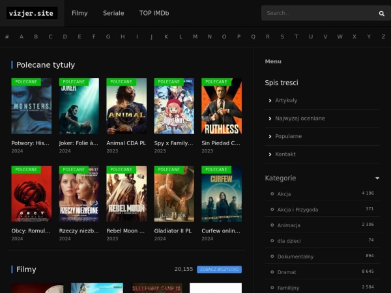Click the '4 196' count beside Akcja
This screenshot has width=391, height=293.
coord(368,193)
